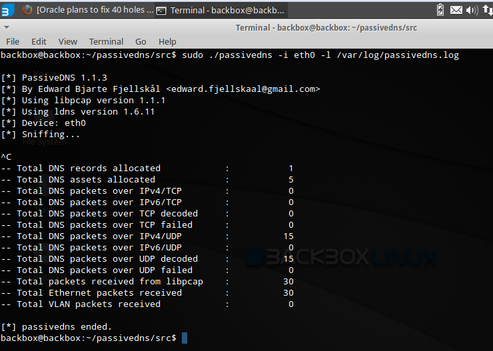This screenshot has height=351, width=493.
Task: Click Total VLAN packets received row
Action: (x=147, y=304)
